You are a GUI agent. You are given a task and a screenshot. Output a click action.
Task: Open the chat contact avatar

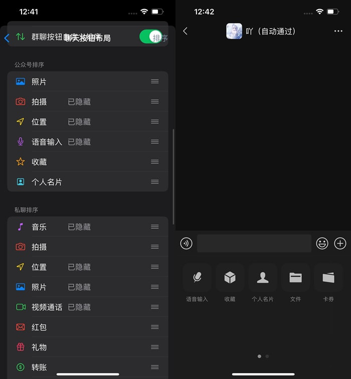pyautogui.click(x=234, y=31)
